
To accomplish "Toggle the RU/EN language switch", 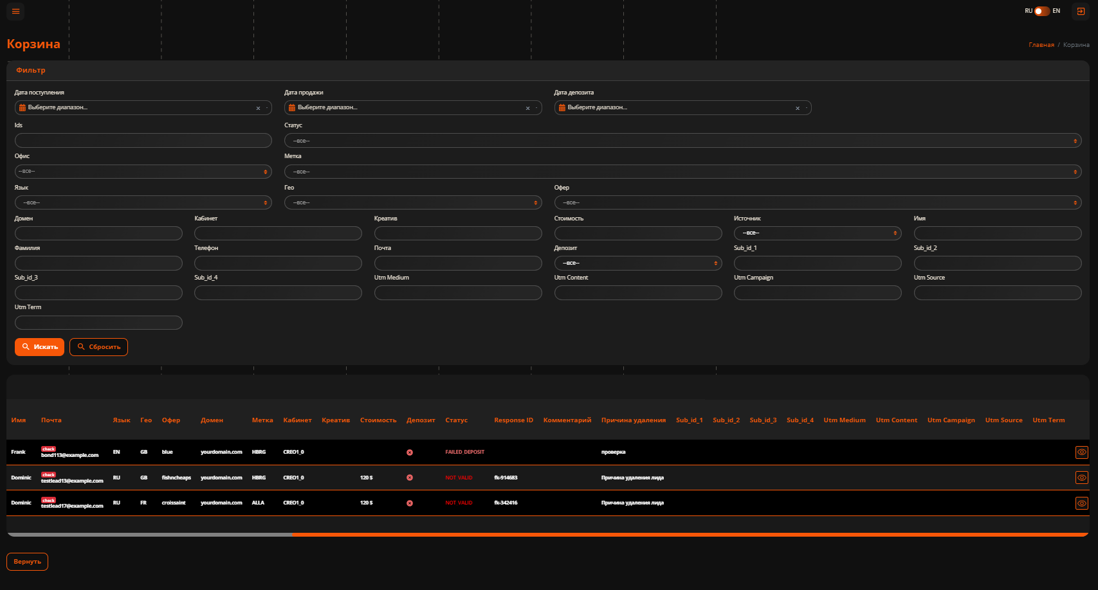I will (1041, 11).
